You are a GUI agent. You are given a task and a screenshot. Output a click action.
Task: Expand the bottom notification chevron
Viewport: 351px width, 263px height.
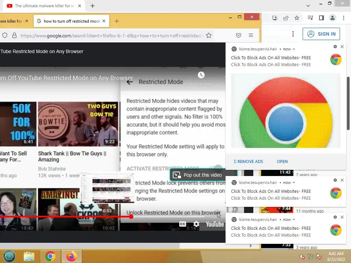click(x=294, y=220)
